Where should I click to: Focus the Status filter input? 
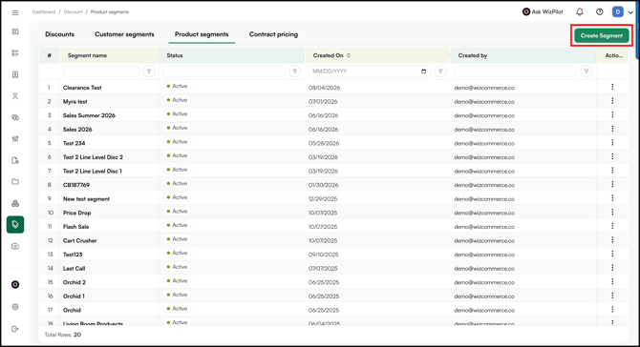[224, 71]
